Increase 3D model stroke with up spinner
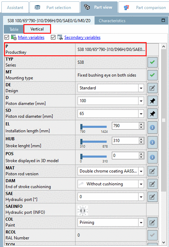169x247 pixels. pos(141,154)
